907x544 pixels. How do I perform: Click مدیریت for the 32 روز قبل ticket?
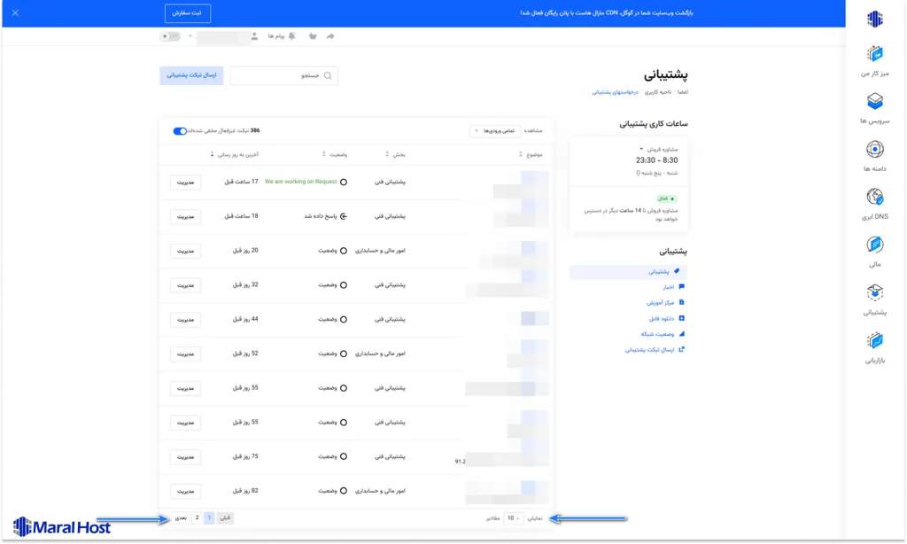pyautogui.click(x=186, y=285)
